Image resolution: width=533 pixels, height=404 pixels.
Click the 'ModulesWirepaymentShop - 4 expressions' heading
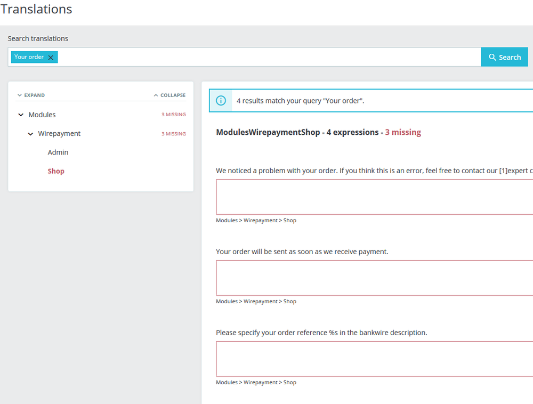[297, 132]
